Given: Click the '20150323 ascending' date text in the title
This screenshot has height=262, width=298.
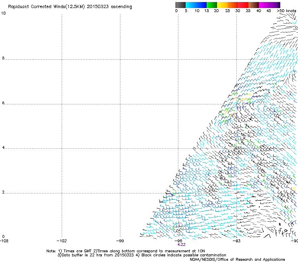Looking at the screenshot, I should coord(109,7).
